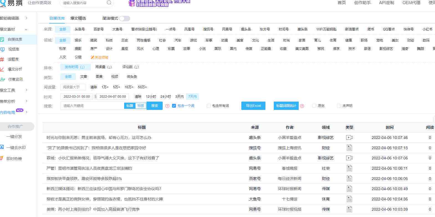This screenshot has height=217, width=435.
Task: Uncheck 包含一个词 checkbox
Action: click(x=174, y=106)
